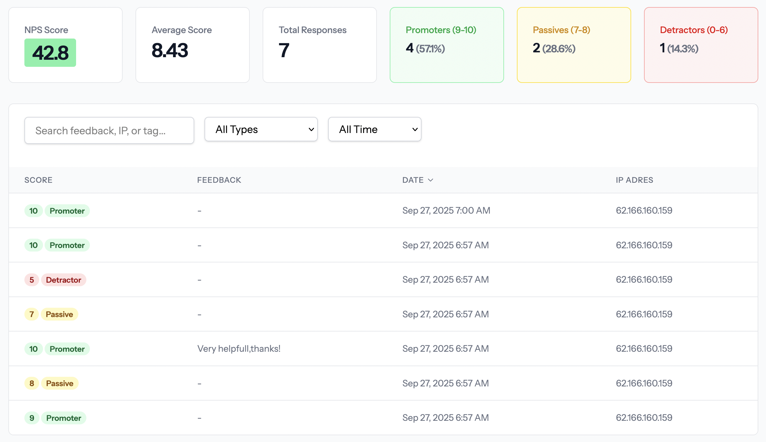766x442 pixels.
Task: Open the All Types filter dropdown
Action: coord(261,129)
